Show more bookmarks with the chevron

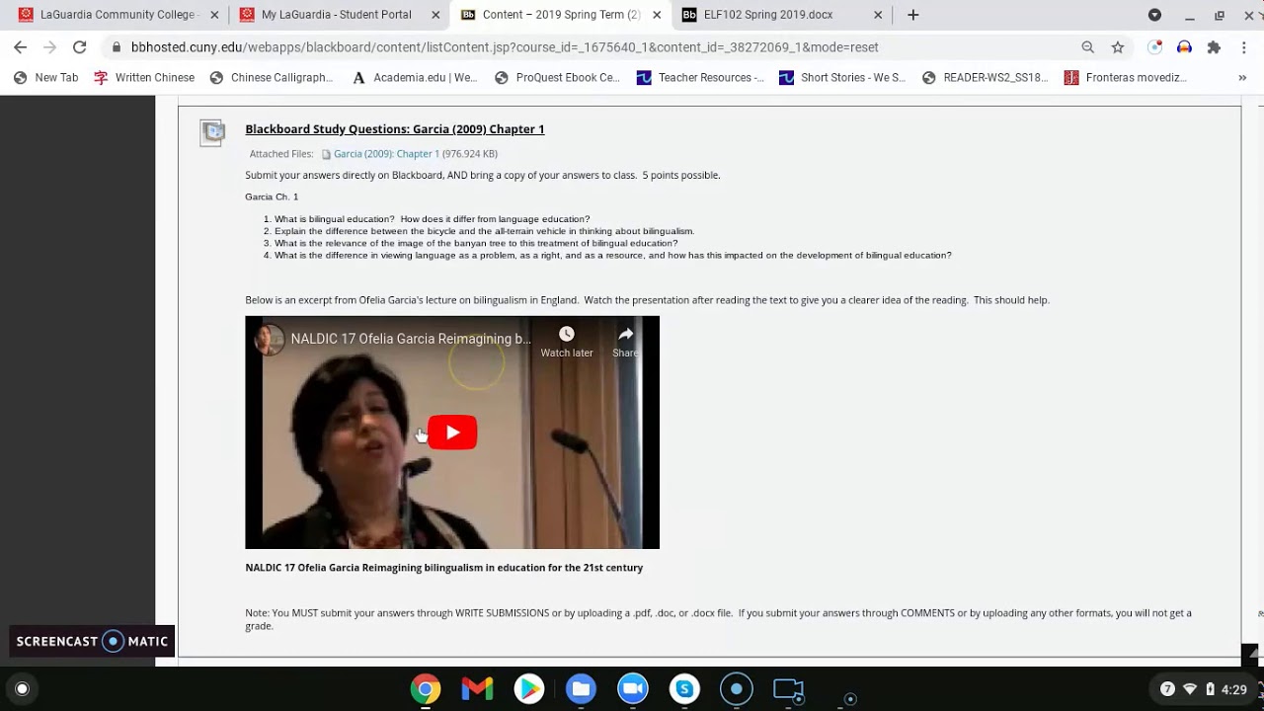coord(1242,78)
